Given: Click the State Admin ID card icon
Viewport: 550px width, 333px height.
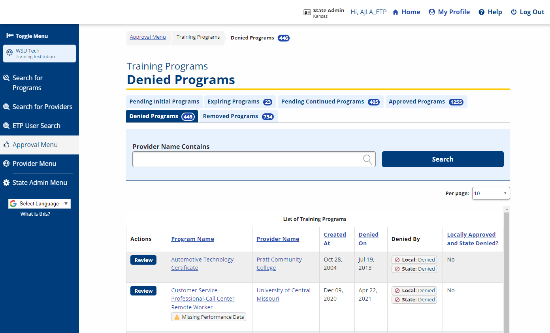Looking at the screenshot, I should tap(307, 12).
